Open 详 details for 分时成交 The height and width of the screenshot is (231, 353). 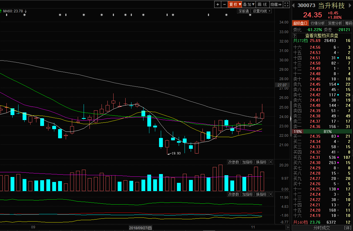tap(347, 228)
